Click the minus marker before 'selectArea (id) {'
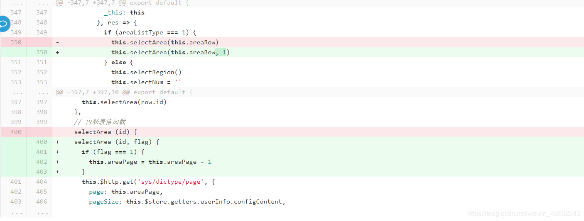This screenshot has height=221, width=584. coord(57,132)
